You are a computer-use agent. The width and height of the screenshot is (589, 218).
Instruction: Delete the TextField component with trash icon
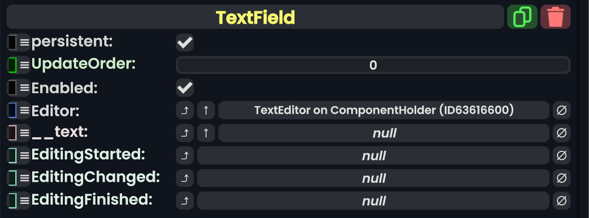(555, 17)
